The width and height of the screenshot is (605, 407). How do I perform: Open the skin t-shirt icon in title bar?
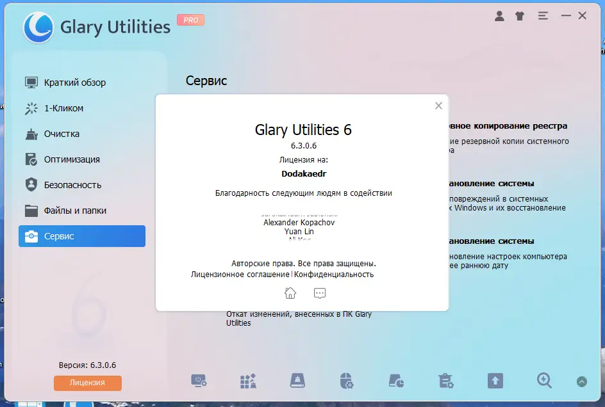coord(520,16)
